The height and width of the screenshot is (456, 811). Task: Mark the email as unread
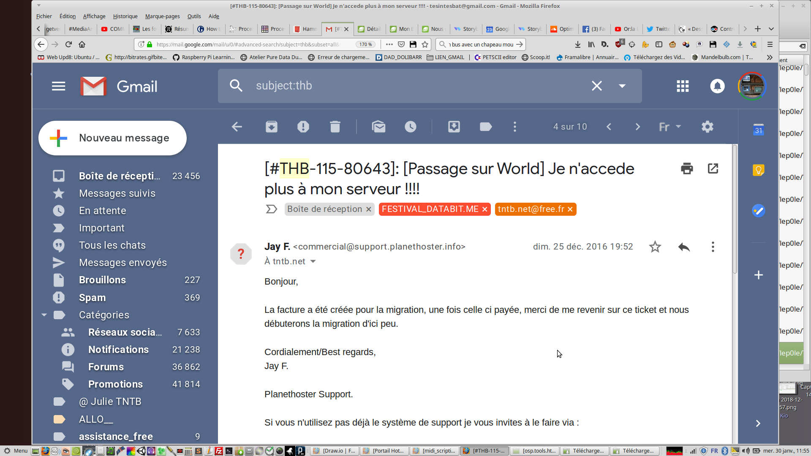(378, 127)
